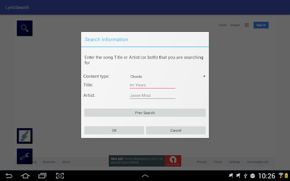The image size is (290, 181).
Task: Open the Gmail link
Action: click(222, 25)
